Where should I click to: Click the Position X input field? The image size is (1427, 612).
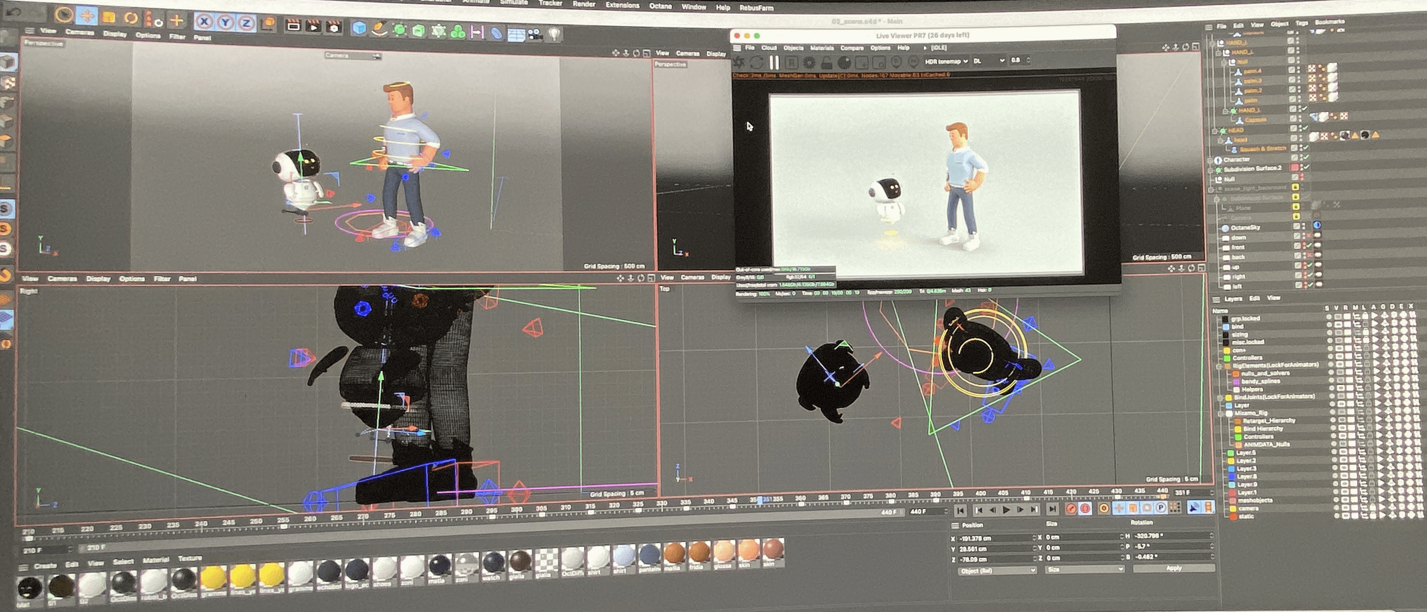(x=997, y=538)
